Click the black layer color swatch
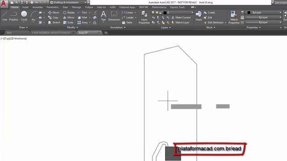Viewport: 287px width, 161px height. click(x=165, y=13)
